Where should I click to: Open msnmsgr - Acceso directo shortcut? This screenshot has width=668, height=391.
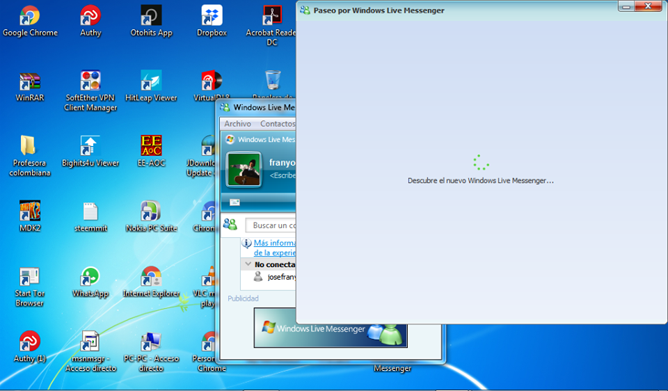coord(90,352)
